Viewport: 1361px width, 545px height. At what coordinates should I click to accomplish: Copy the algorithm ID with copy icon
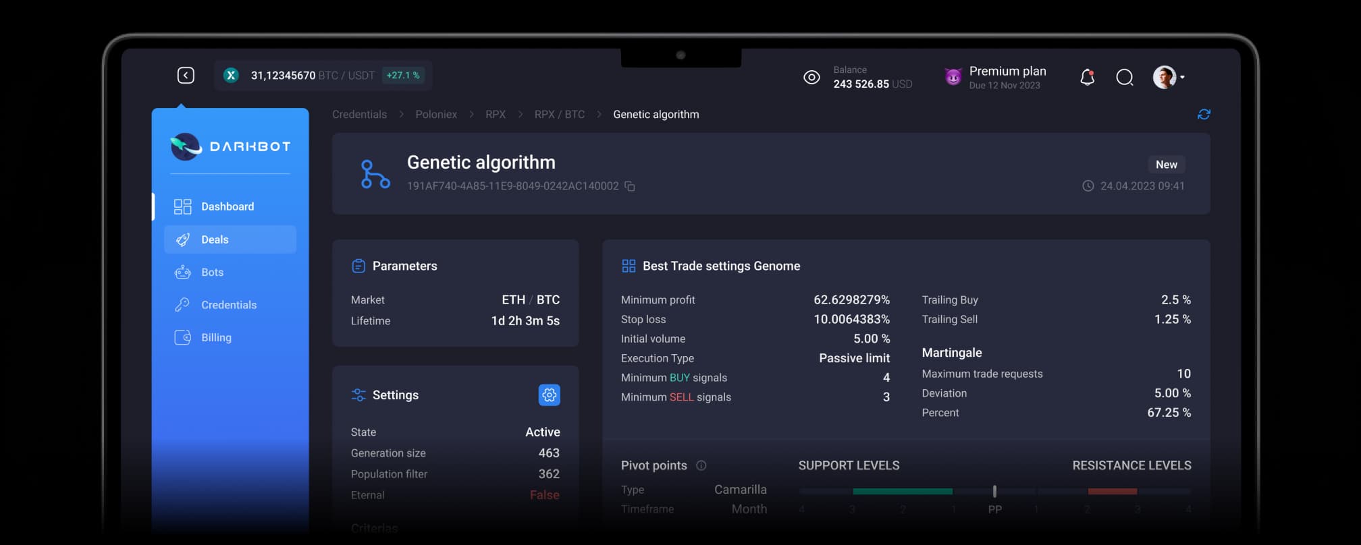629,186
